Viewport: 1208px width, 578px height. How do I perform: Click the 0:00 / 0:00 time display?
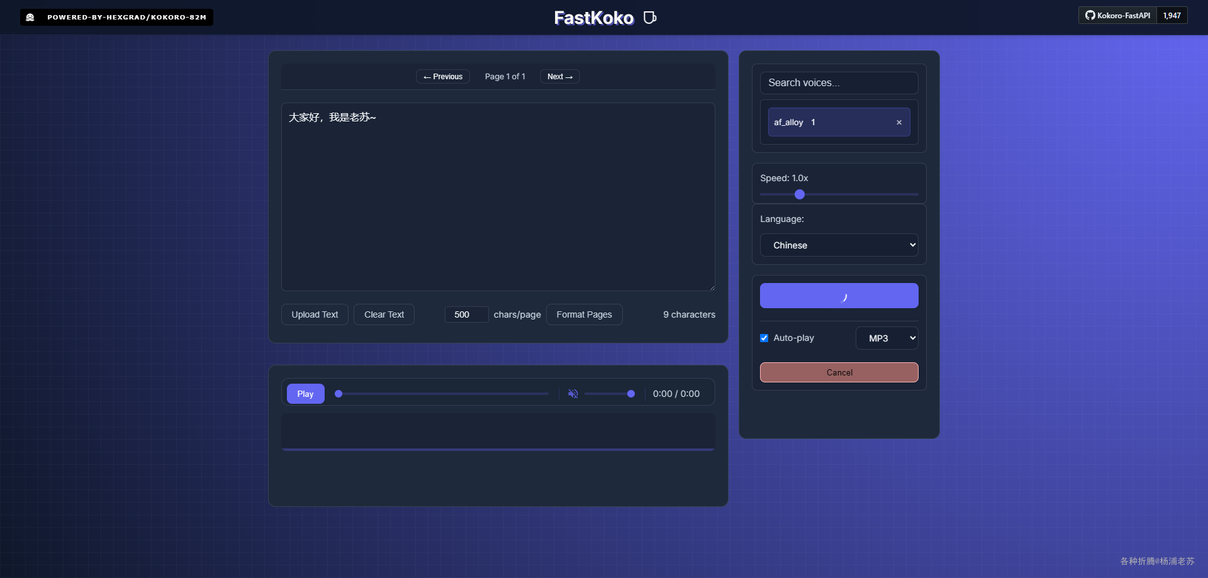point(676,394)
